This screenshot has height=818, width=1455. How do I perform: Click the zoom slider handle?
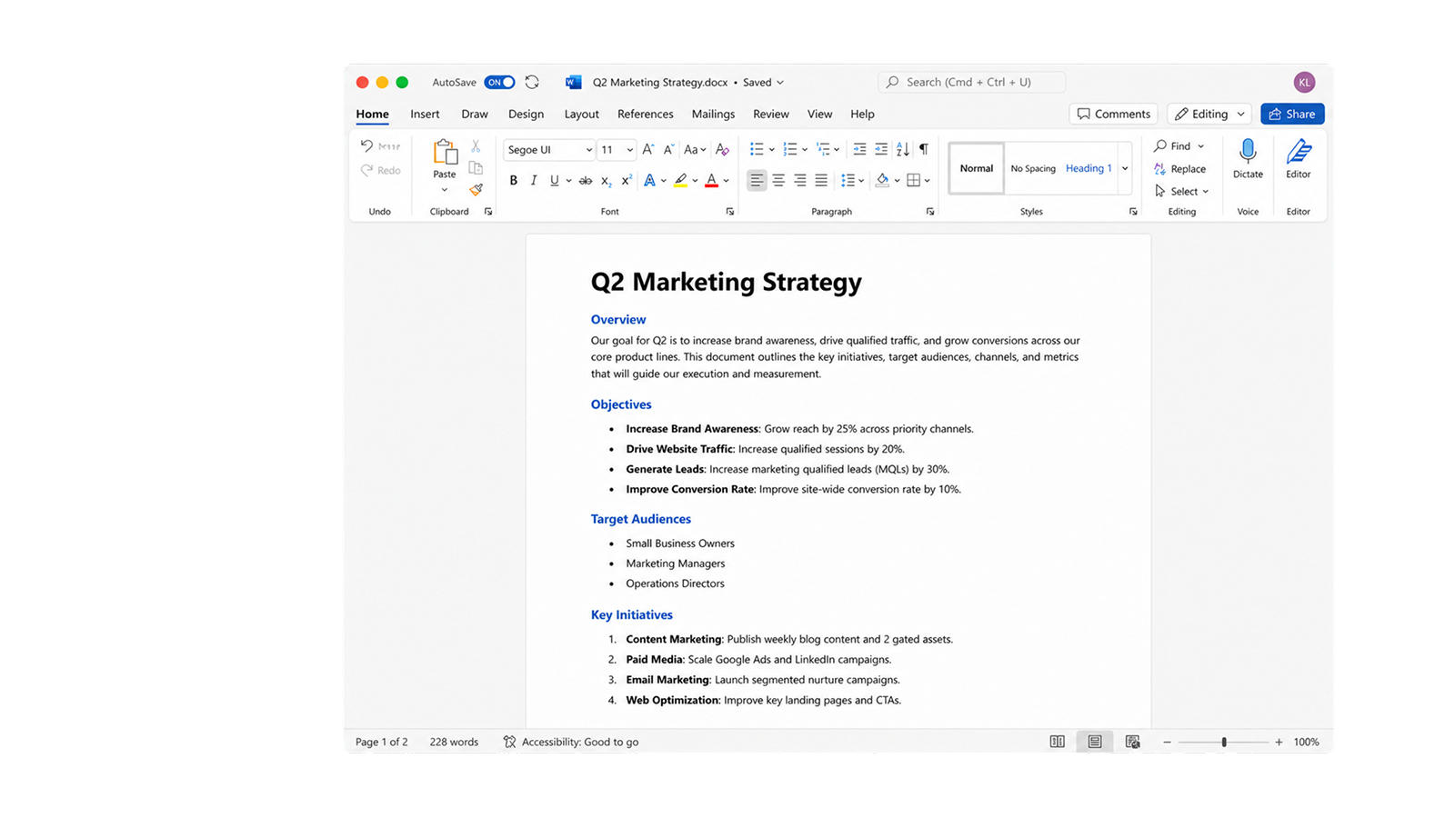(1224, 742)
